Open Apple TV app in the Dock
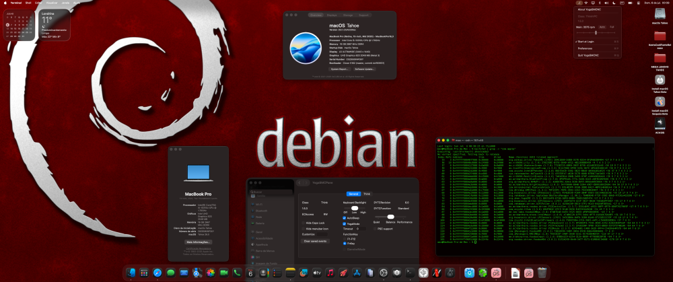Viewport: 673px width, 282px height. point(317,273)
